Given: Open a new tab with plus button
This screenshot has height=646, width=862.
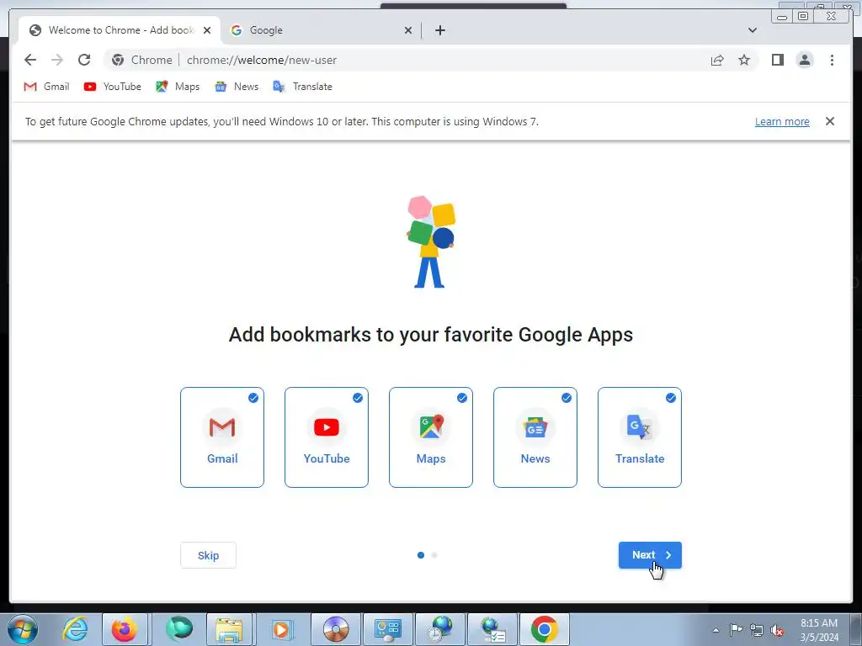Looking at the screenshot, I should [439, 30].
